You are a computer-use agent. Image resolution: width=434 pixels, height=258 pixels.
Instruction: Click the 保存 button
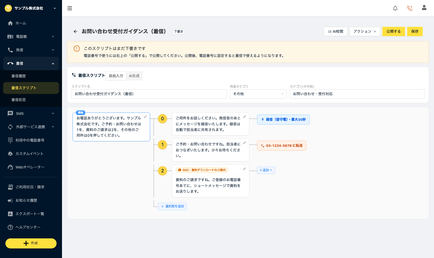tap(415, 31)
